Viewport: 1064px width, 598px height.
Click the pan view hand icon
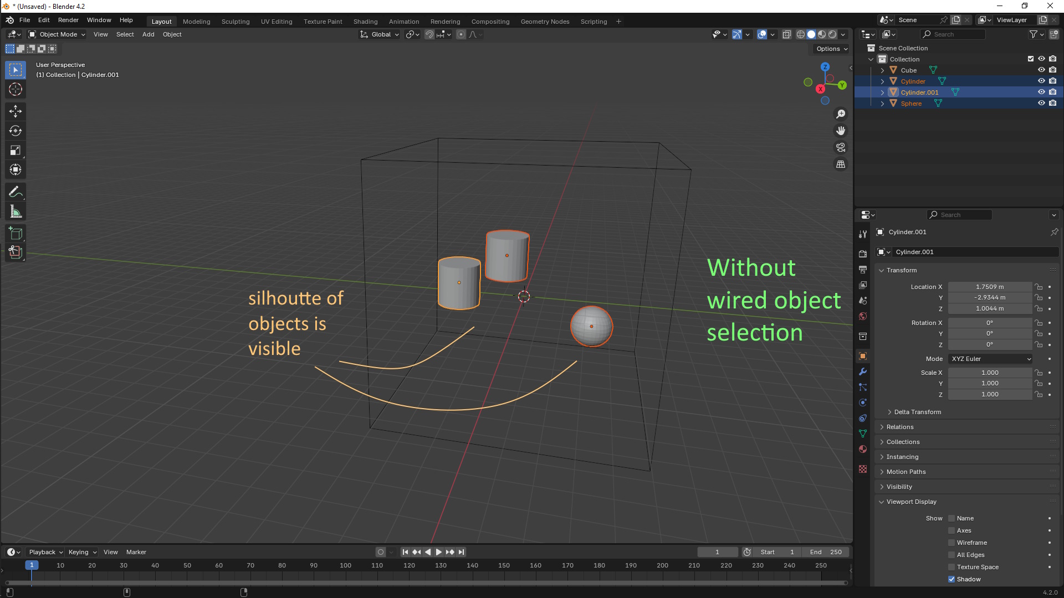(841, 131)
